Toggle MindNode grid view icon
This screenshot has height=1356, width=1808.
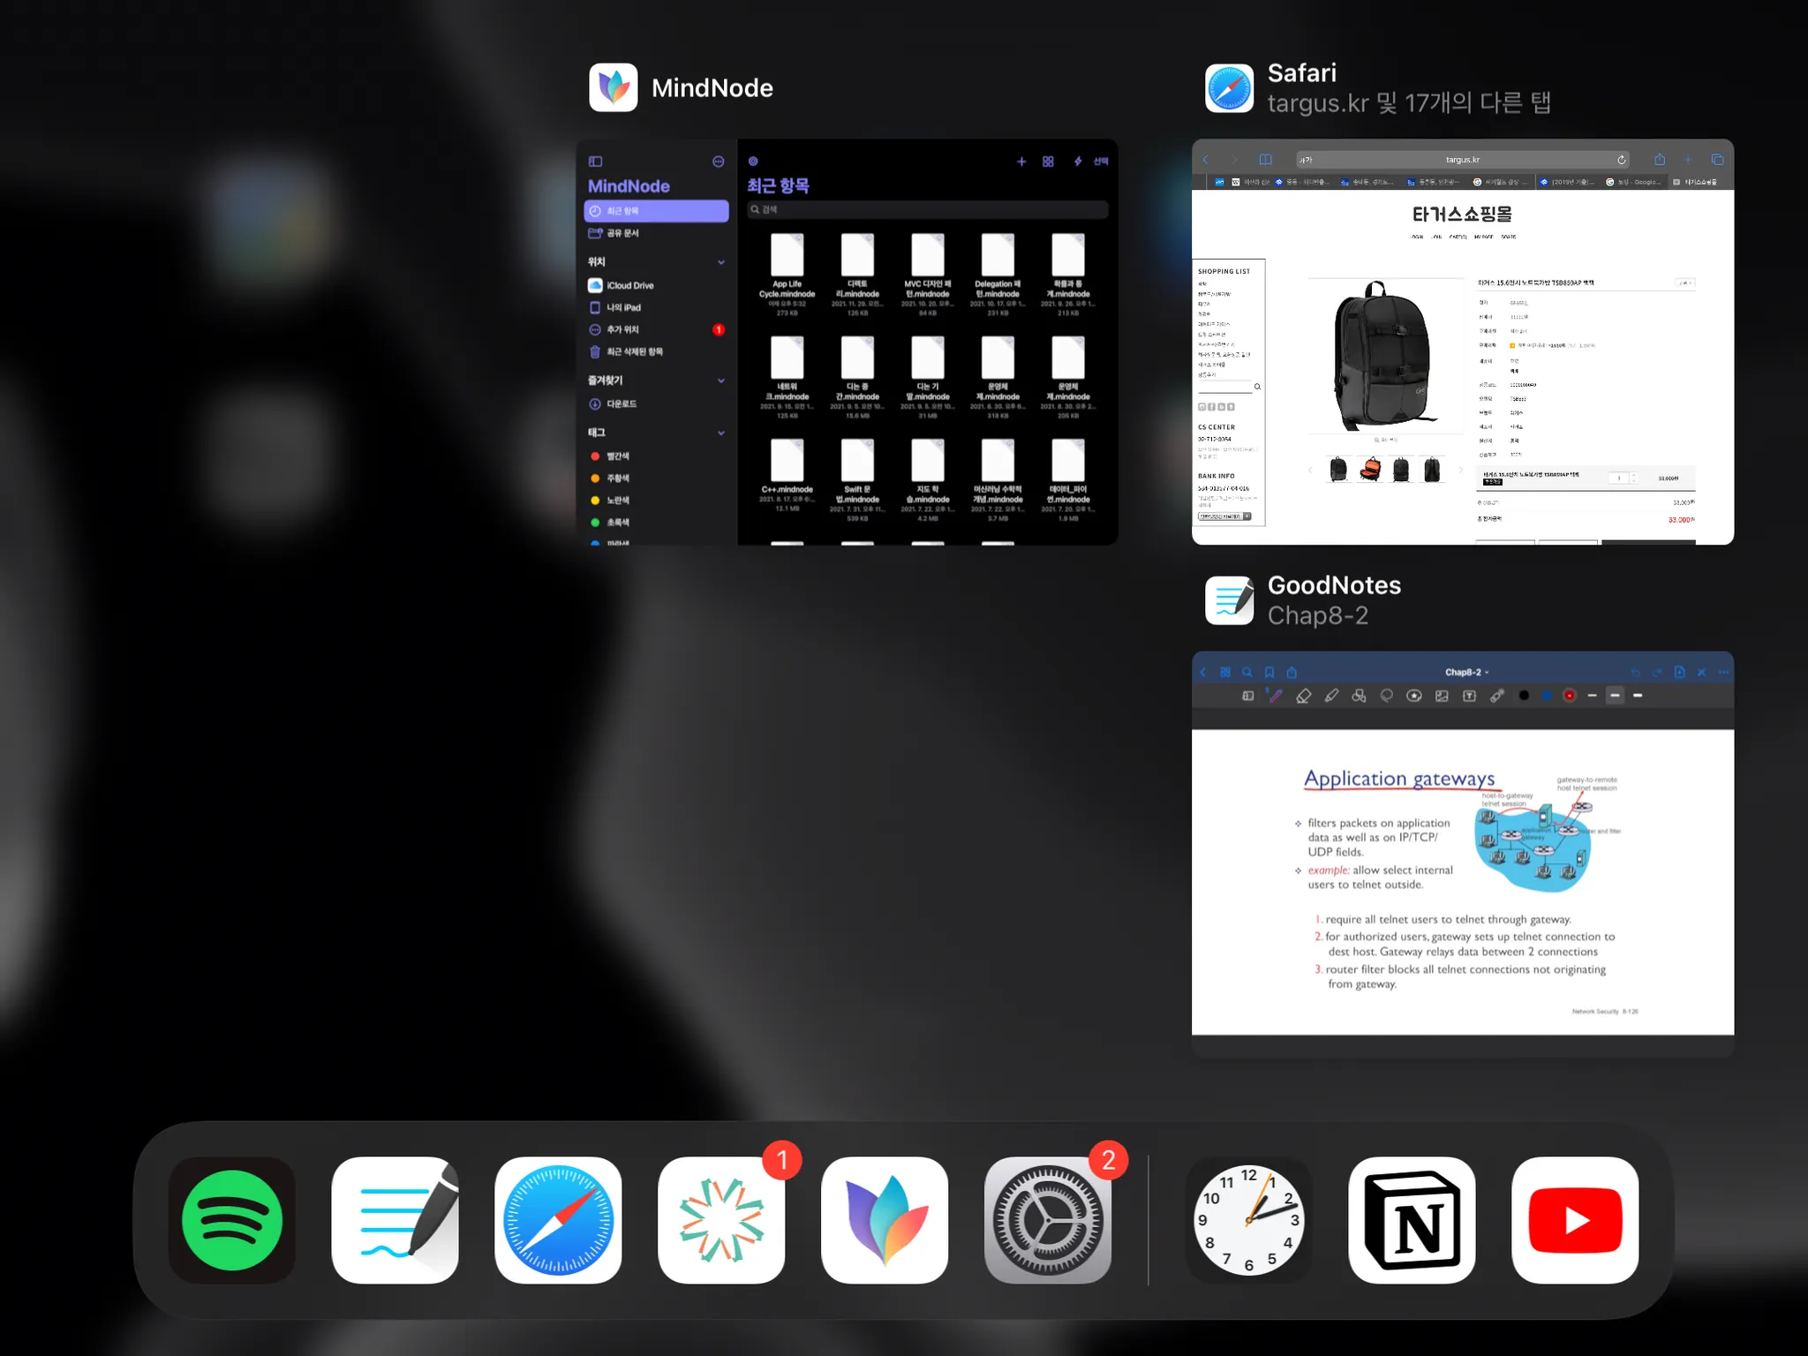[x=1048, y=162]
